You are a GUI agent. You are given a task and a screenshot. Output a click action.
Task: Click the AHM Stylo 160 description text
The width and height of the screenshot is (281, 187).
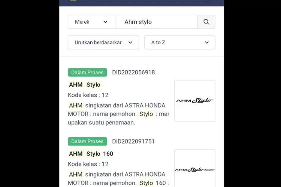(x=118, y=178)
